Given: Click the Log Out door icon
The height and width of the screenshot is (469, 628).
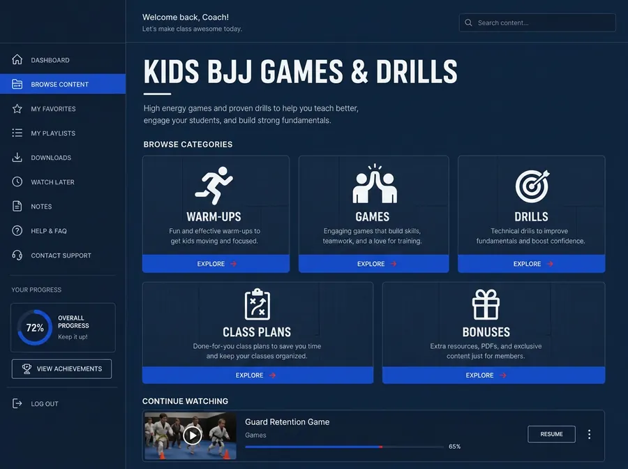Looking at the screenshot, I should (x=17, y=403).
